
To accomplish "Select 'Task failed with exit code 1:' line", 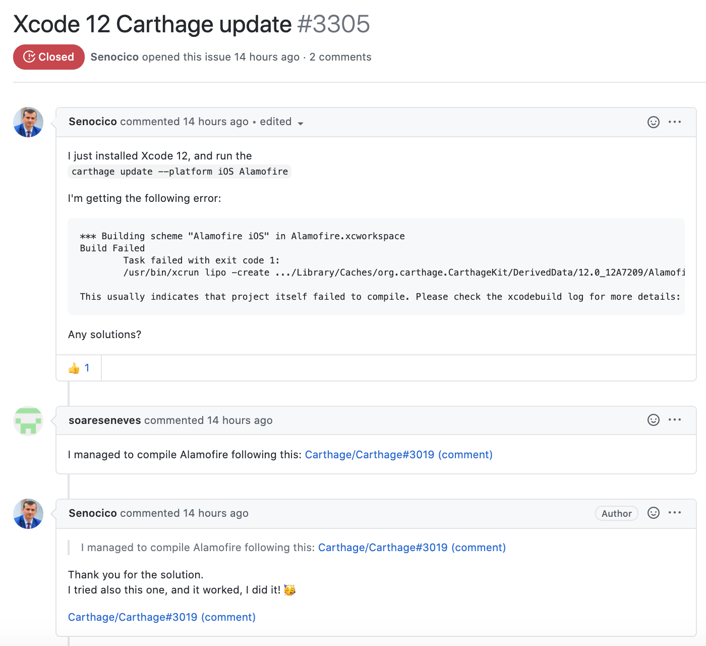I will point(201,260).
